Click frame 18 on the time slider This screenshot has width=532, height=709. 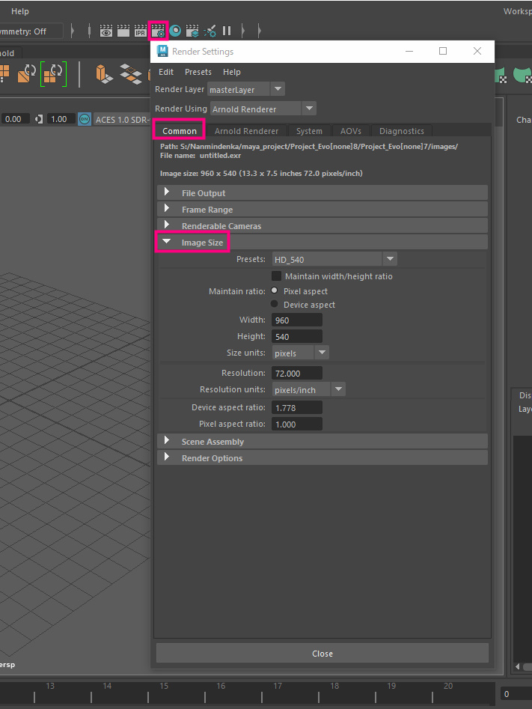coord(334,686)
